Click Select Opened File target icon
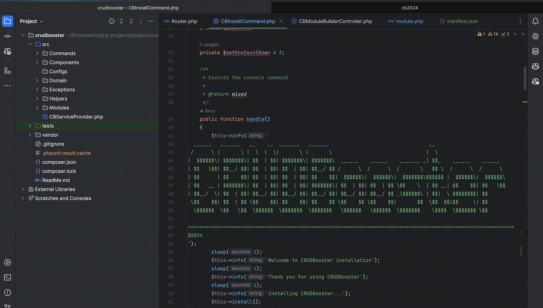The image size is (543, 308). pos(112,21)
